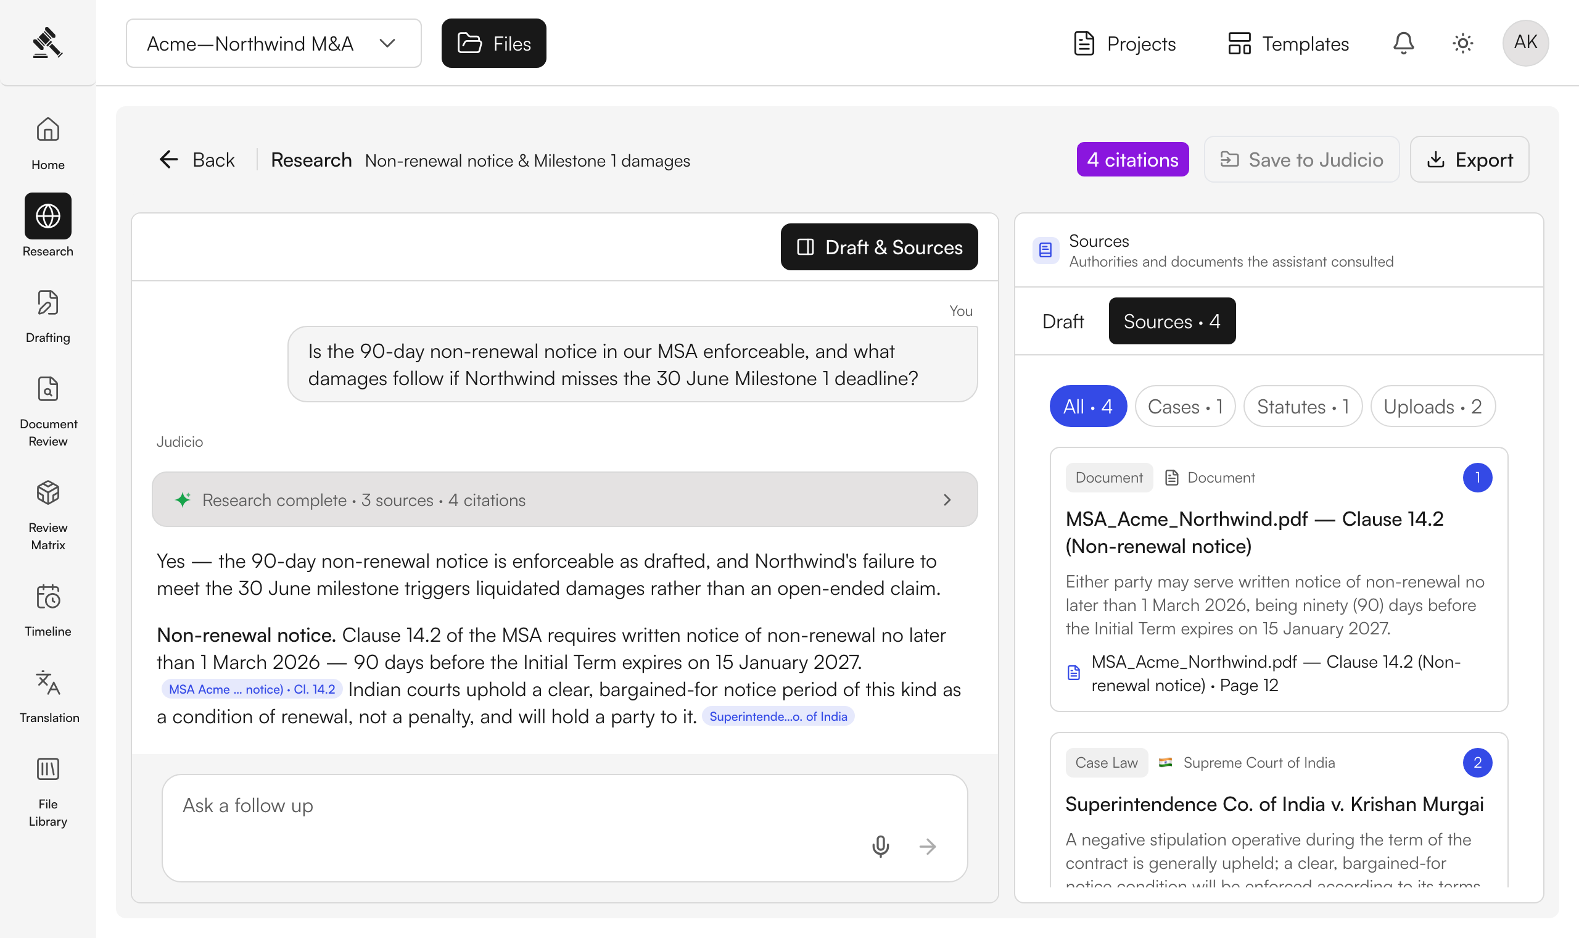Open the Translation tool
This screenshot has height=938, width=1579.
(49, 697)
